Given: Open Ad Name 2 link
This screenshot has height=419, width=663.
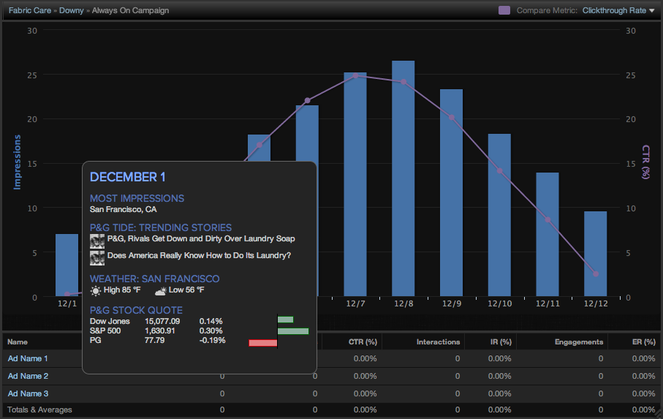Looking at the screenshot, I should 28,376.
